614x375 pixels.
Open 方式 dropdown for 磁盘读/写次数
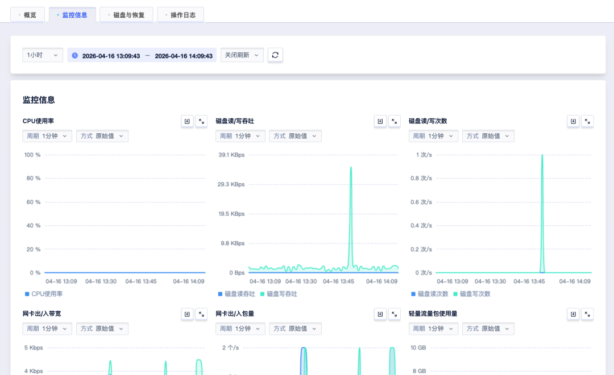click(488, 136)
